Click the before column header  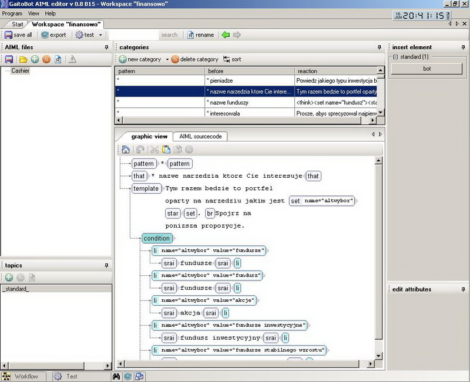click(x=250, y=71)
